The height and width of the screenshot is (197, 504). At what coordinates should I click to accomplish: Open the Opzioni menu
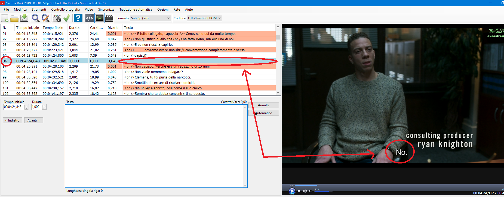click(x=163, y=10)
